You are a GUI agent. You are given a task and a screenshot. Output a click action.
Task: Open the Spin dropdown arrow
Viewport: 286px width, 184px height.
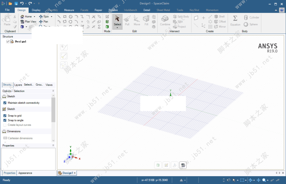point(51,16)
